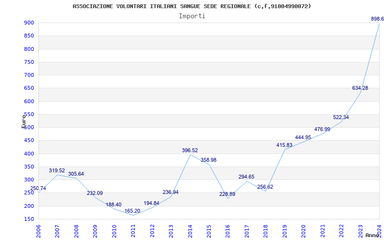384x240 pixels.
Task: Click the 800 y-axis value
Action: pyautogui.click(x=29, y=49)
